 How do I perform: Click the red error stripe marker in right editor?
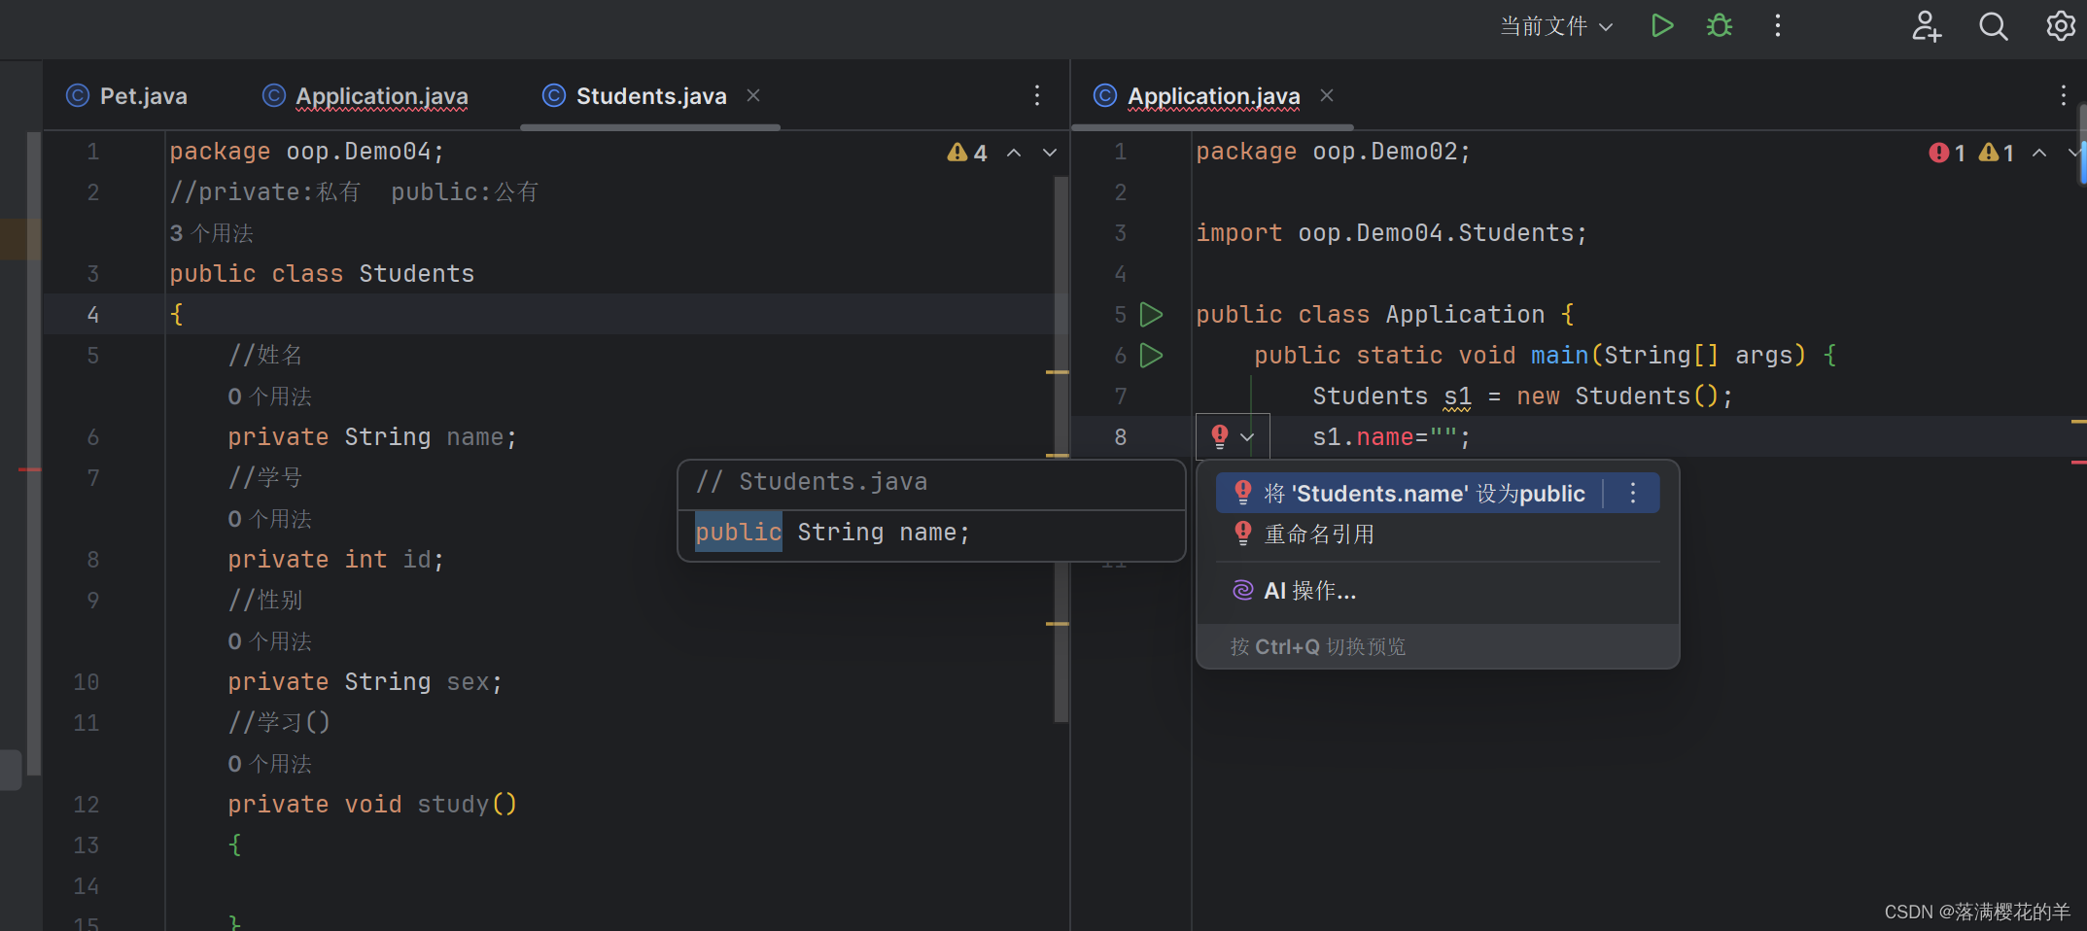coord(2079,463)
